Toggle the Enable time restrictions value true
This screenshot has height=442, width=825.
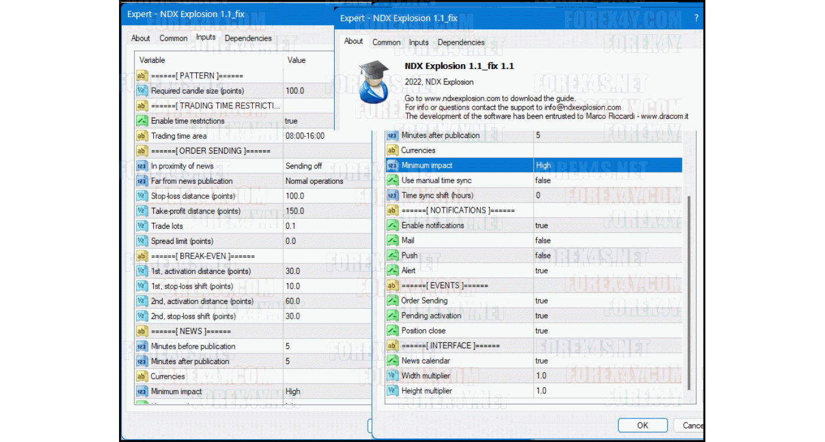[291, 121]
